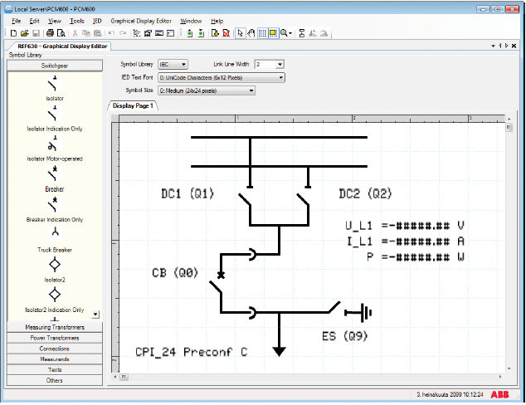Expand the Measuring Transformers category

55,327
